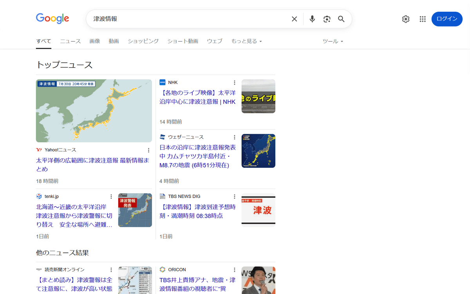Open 各地のライブ映像 NHK article link
The image size is (470, 294).
click(x=198, y=97)
